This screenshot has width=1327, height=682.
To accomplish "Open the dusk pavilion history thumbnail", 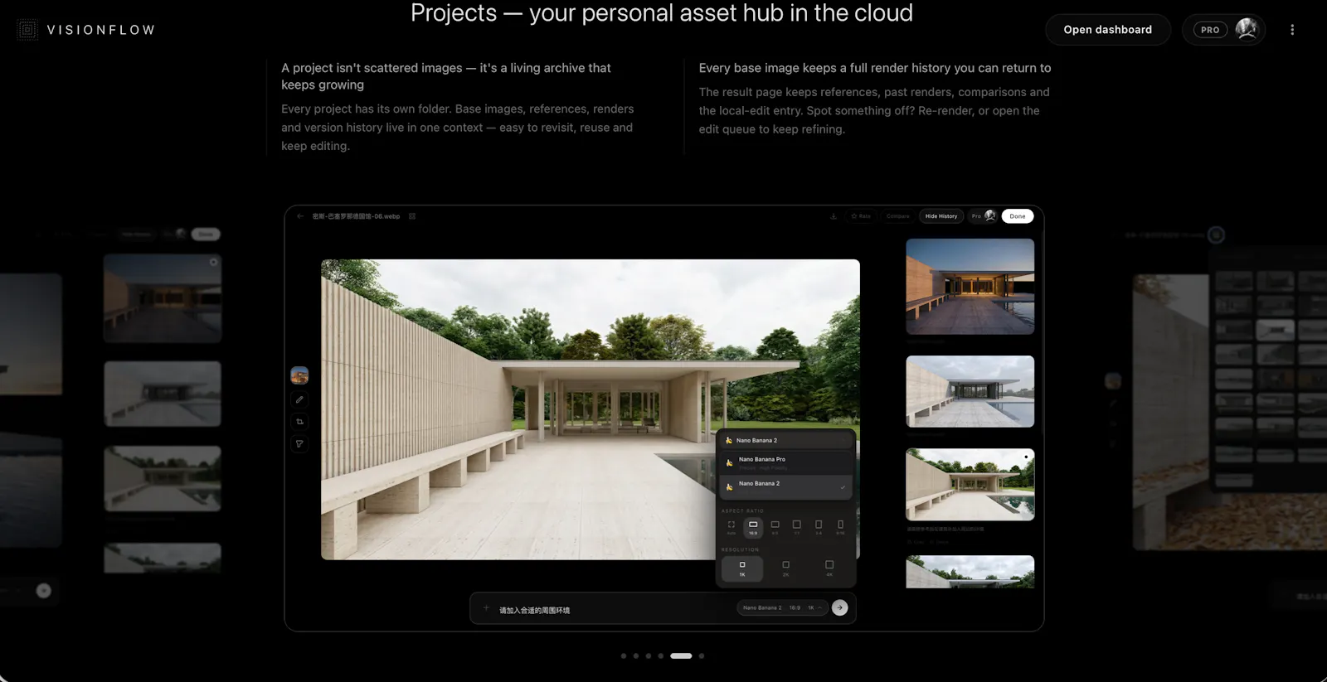I will (x=970, y=287).
